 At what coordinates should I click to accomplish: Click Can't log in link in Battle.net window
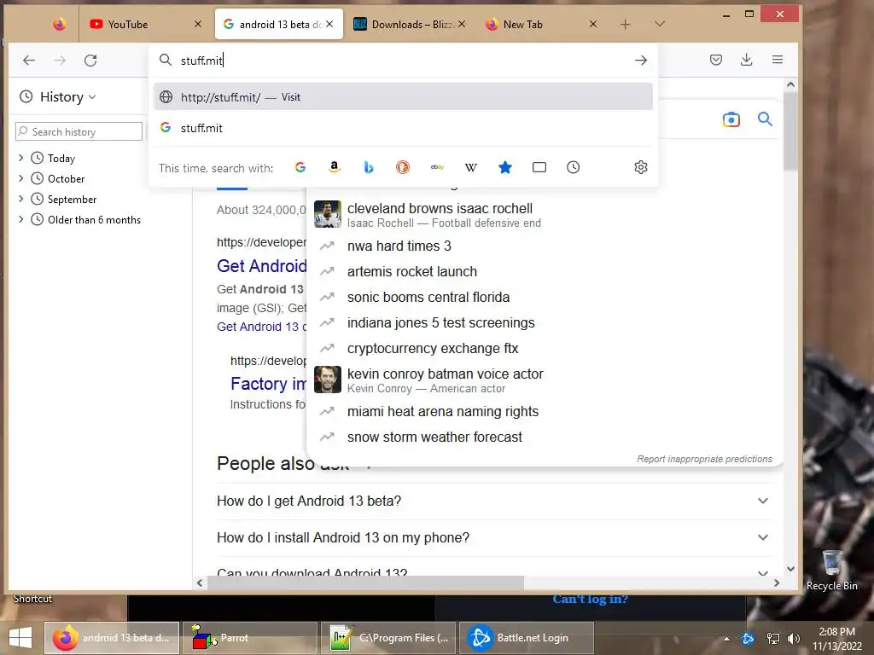click(x=590, y=600)
